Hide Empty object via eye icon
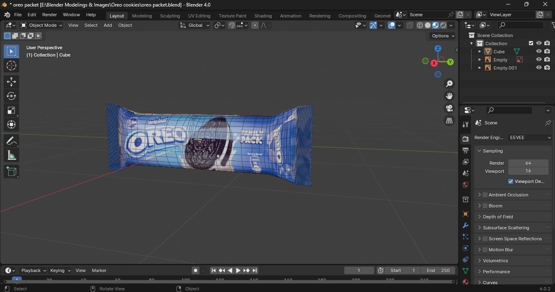This screenshot has height=292, width=555. (x=539, y=60)
